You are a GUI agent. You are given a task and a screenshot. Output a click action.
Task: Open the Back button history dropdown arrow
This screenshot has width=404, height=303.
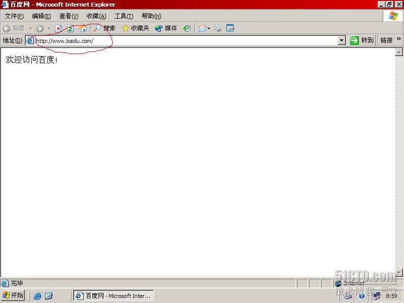30,28
